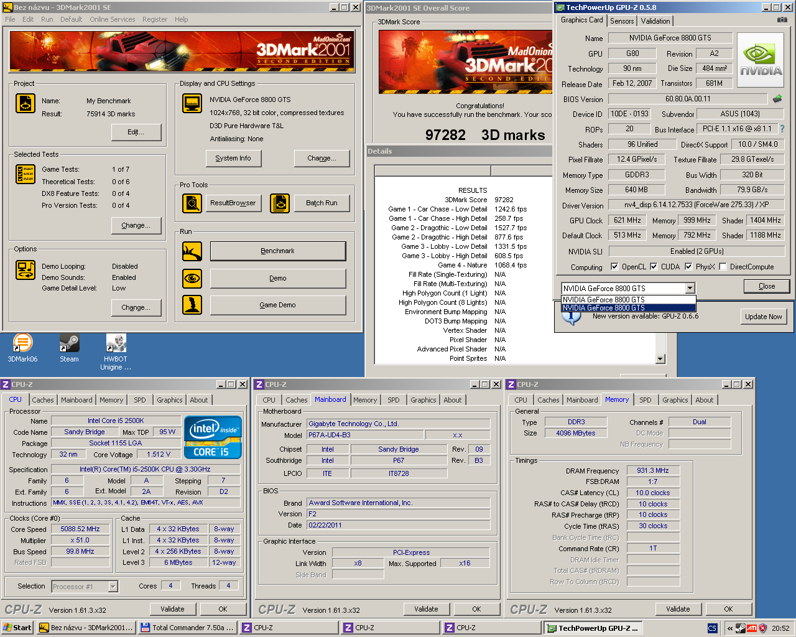
Task: Switch to the Sensors tab in GPU-Z
Action: 622,21
